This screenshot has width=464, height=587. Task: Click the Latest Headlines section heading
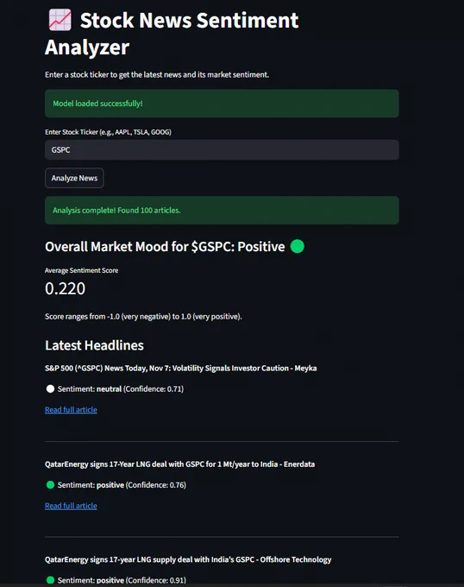tap(94, 345)
